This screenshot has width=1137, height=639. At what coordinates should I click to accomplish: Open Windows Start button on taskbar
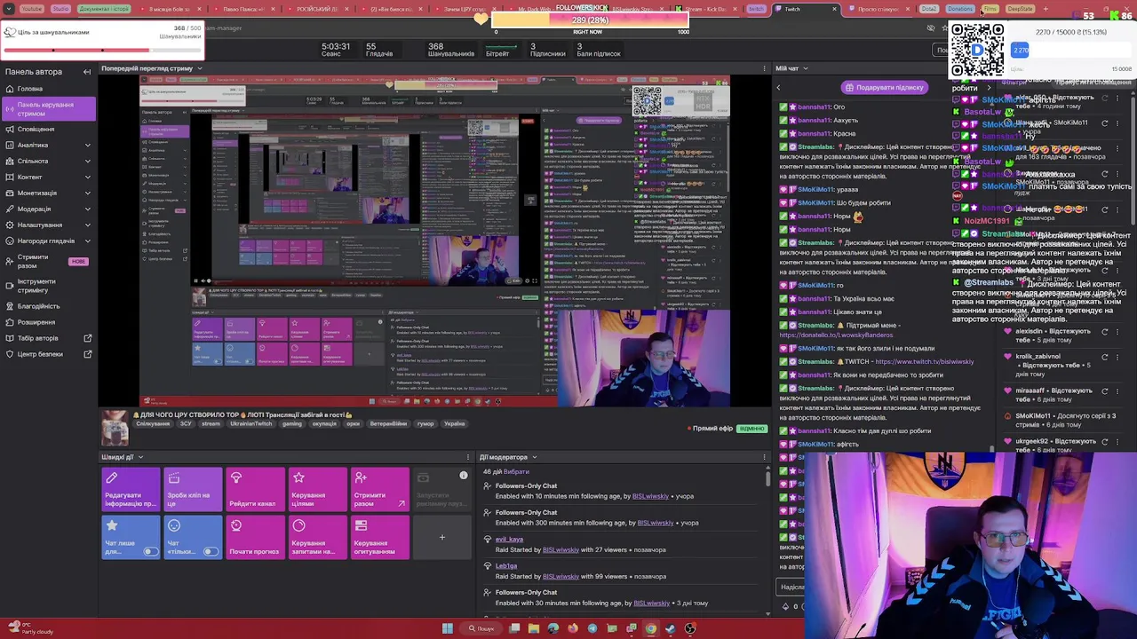(x=447, y=628)
